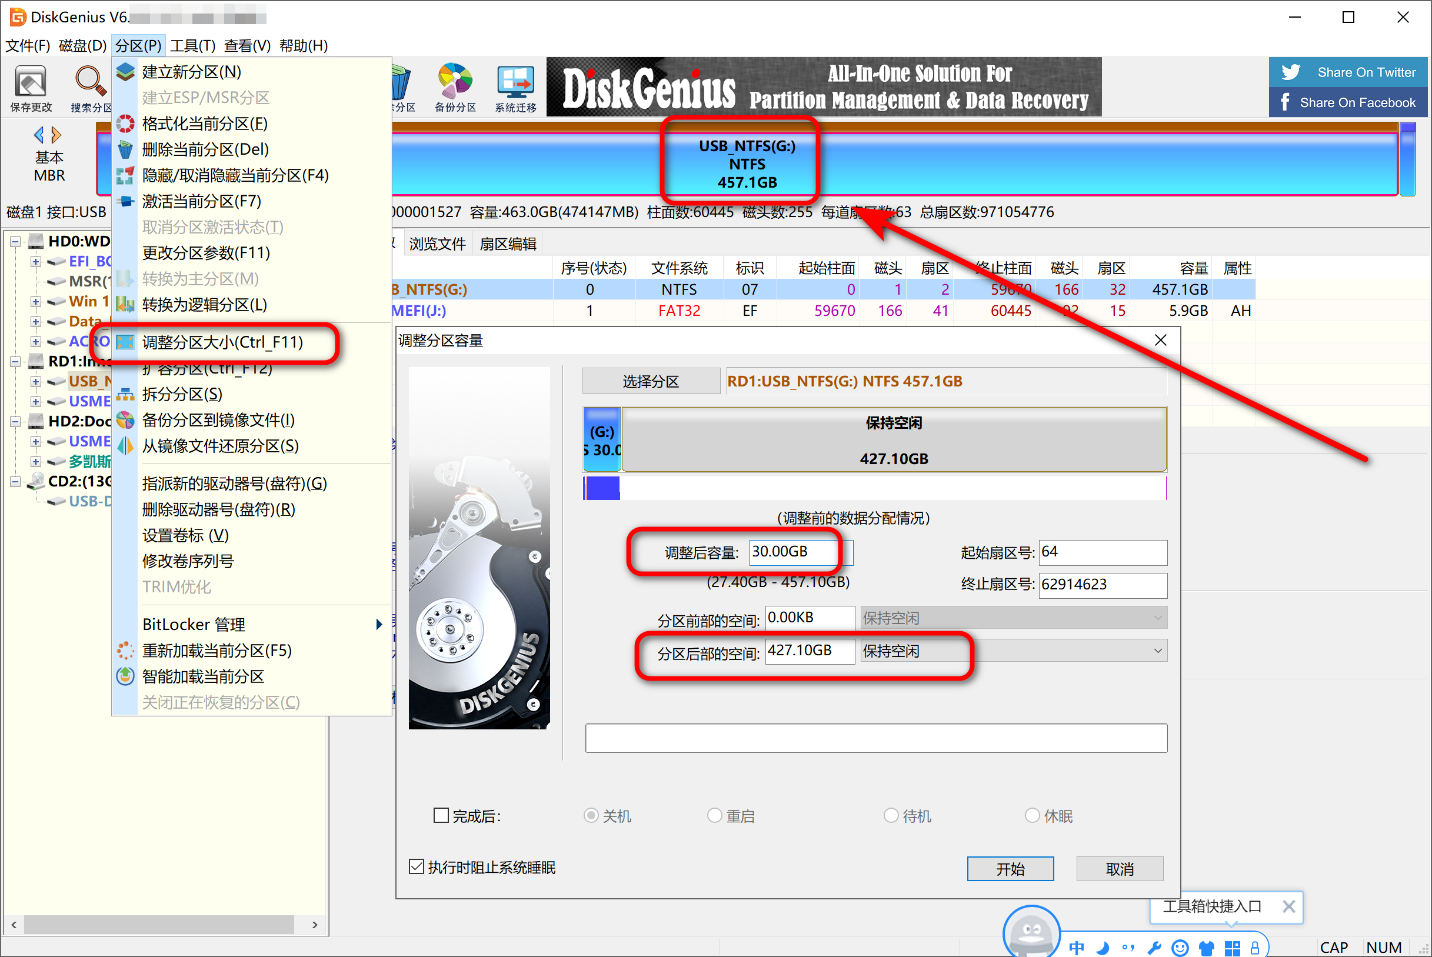Viewport: 1432px width, 957px height.
Task: Click the Search Partition magnifier icon
Action: coord(90,81)
